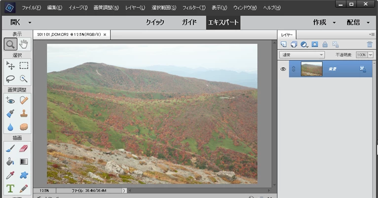This screenshot has height=198, width=378.
Task: Select the Gradient tool
Action: pyautogui.click(x=24, y=162)
